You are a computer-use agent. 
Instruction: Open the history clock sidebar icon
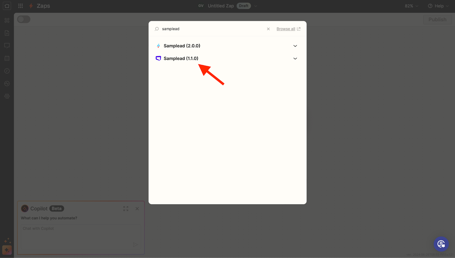pos(7,71)
